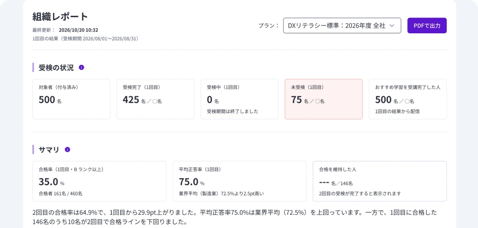Select the 未受検（1回目）highlighted card
This screenshot has height=228, width=478.
[324, 99]
